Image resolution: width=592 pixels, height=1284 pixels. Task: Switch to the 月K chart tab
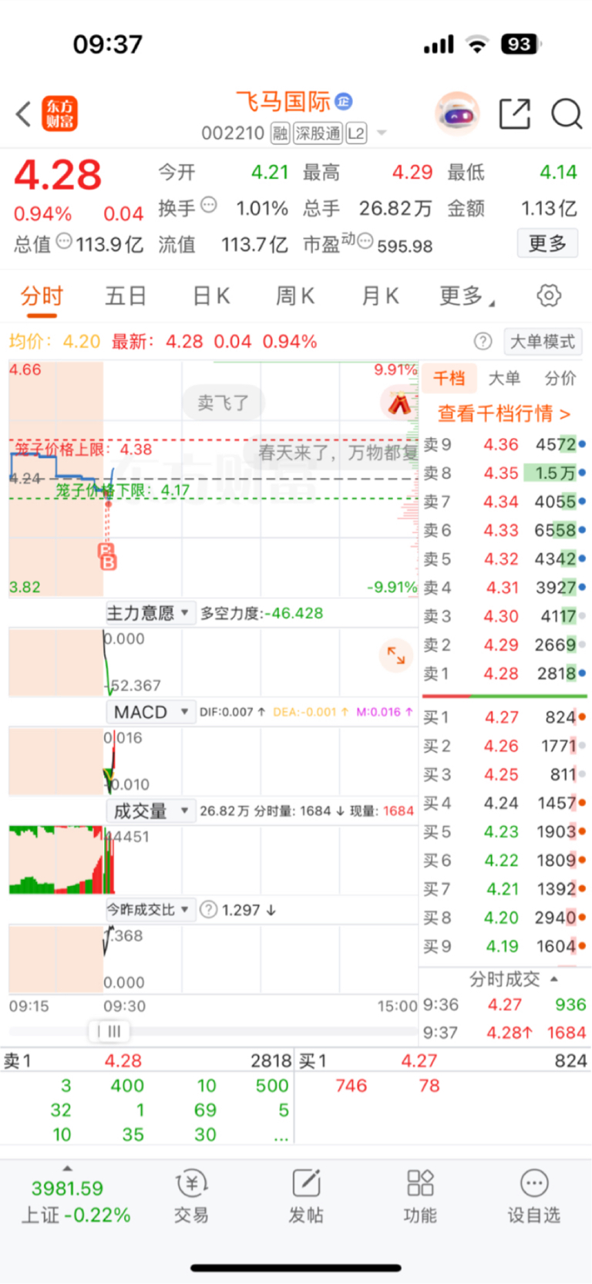click(380, 296)
